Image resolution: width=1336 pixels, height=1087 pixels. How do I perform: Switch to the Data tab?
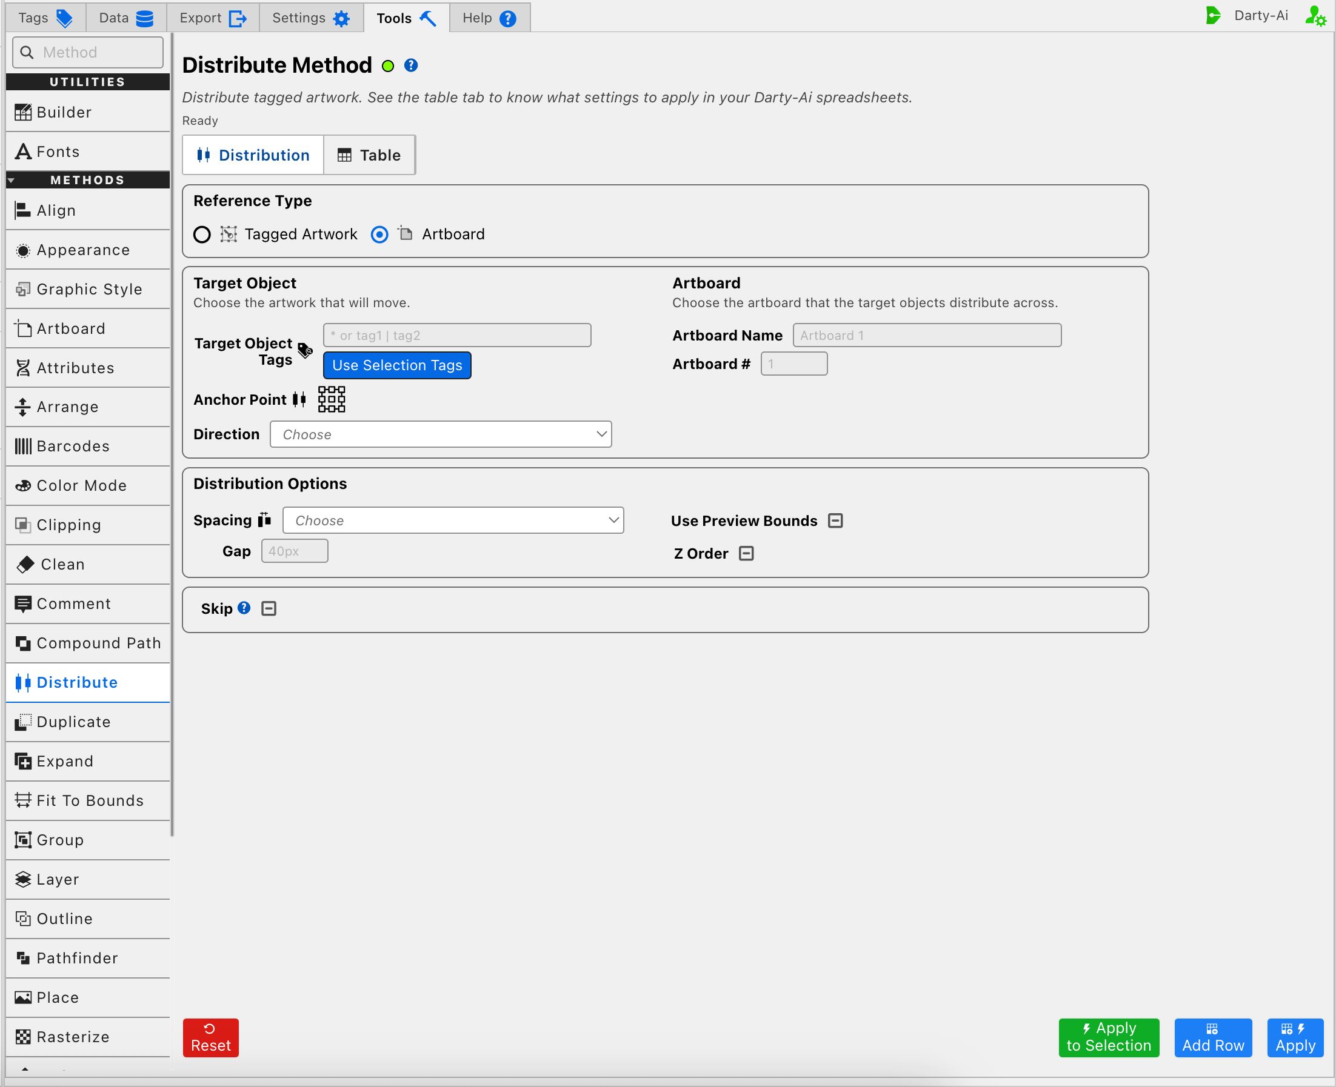pyautogui.click(x=127, y=18)
